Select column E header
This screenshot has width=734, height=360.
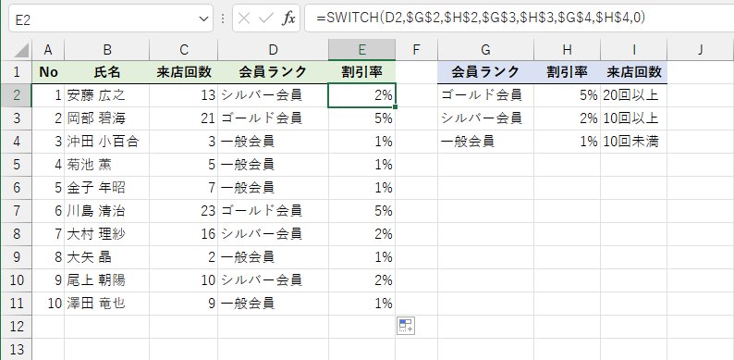pos(361,50)
